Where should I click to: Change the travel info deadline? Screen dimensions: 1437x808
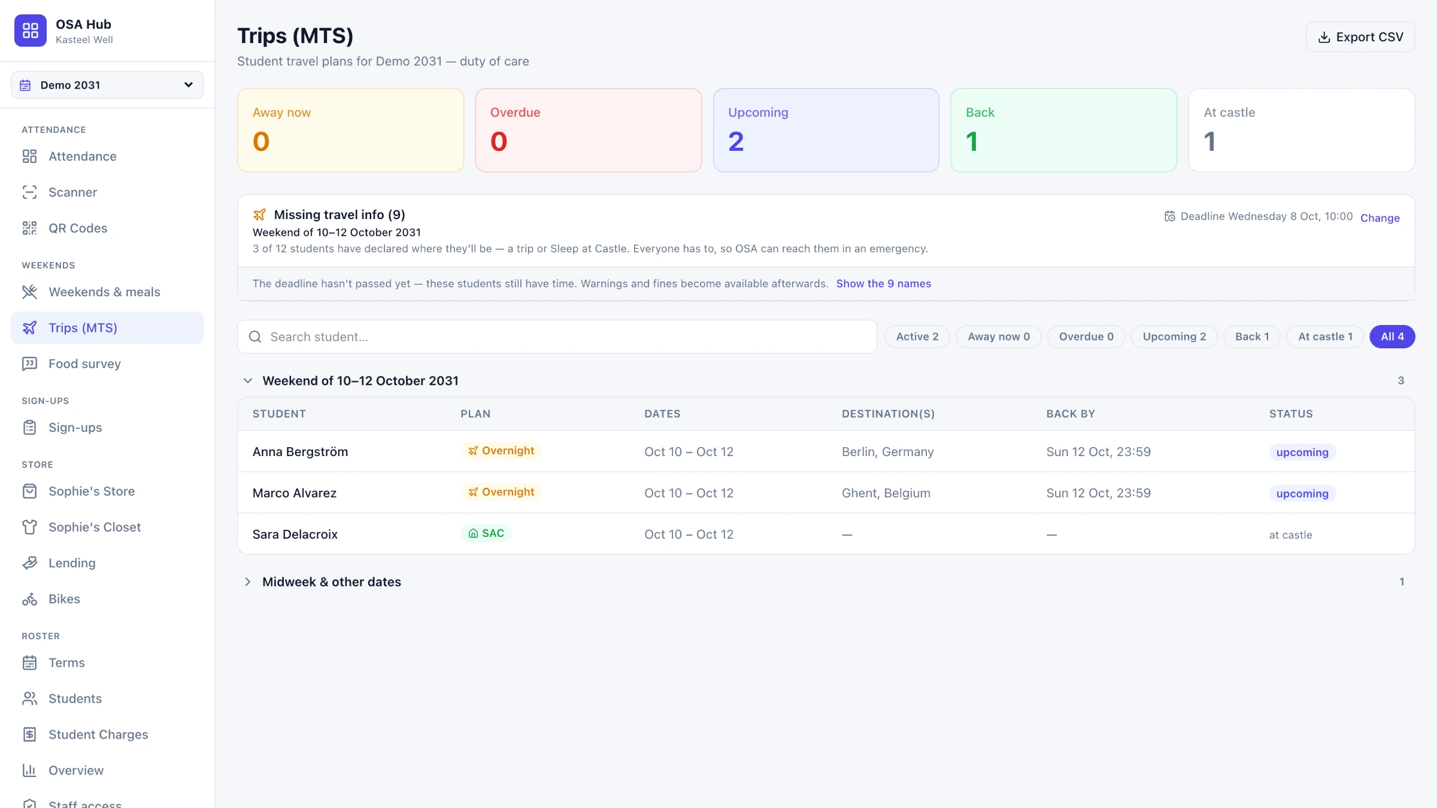tap(1380, 218)
